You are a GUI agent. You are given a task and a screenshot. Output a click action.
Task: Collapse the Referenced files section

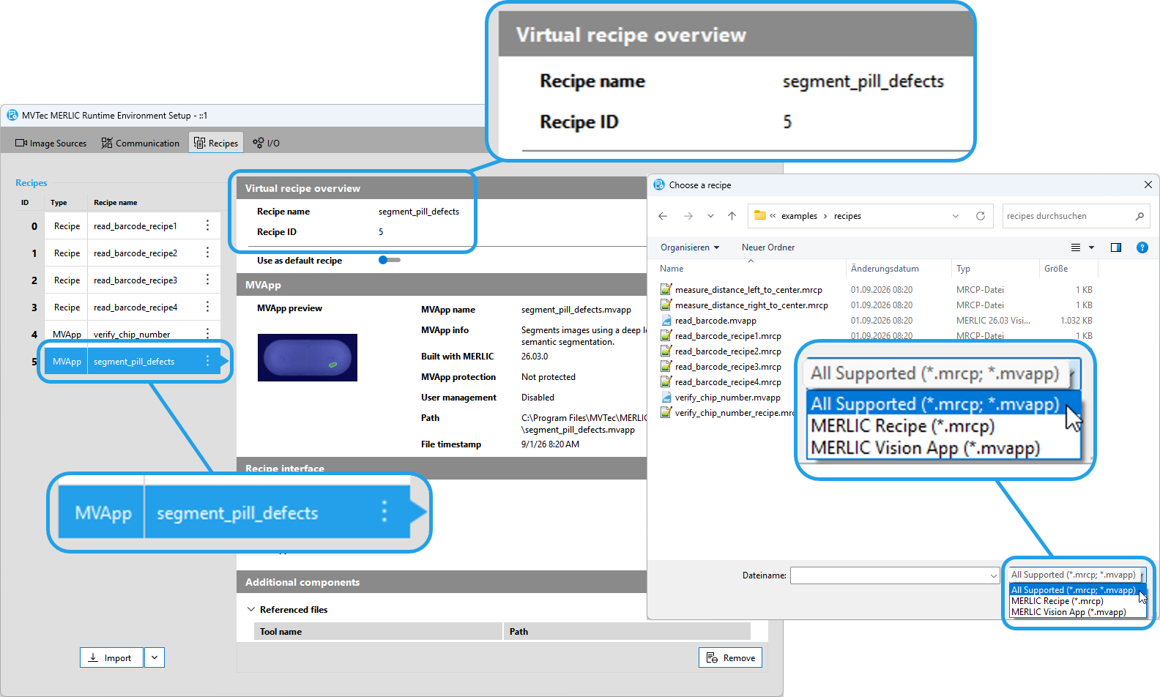coord(251,609)
